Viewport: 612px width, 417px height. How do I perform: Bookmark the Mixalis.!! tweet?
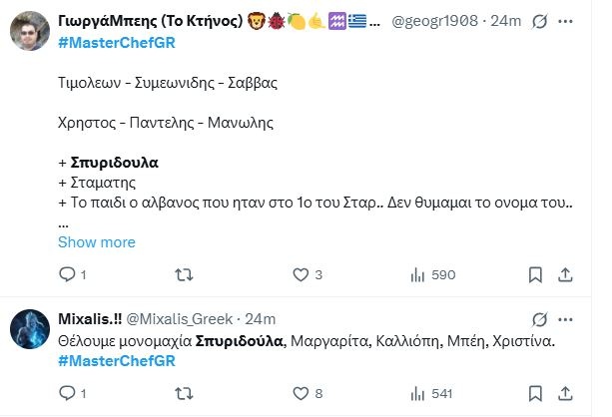coord(538,393)
